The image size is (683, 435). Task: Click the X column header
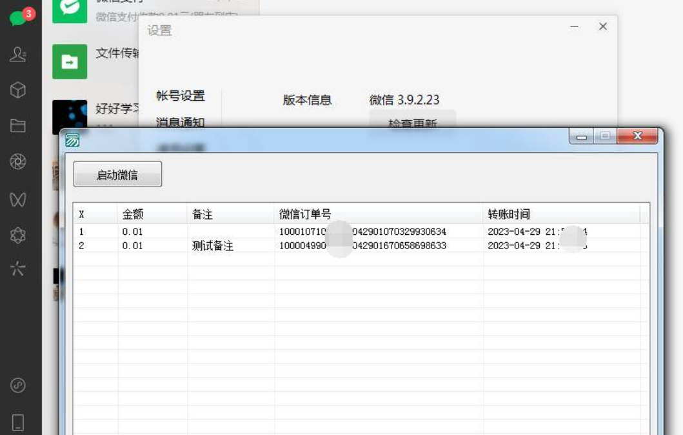click(x=95, y=214)
